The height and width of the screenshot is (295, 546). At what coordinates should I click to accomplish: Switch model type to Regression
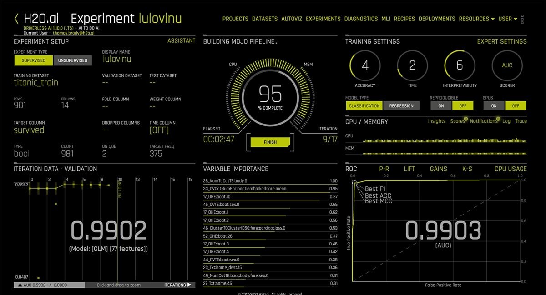click(402, 105)
